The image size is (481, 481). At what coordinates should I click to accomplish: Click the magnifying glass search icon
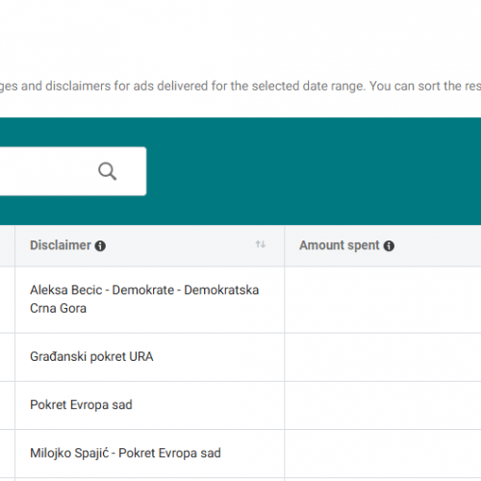pyautogui.click(x=107, y=171)
